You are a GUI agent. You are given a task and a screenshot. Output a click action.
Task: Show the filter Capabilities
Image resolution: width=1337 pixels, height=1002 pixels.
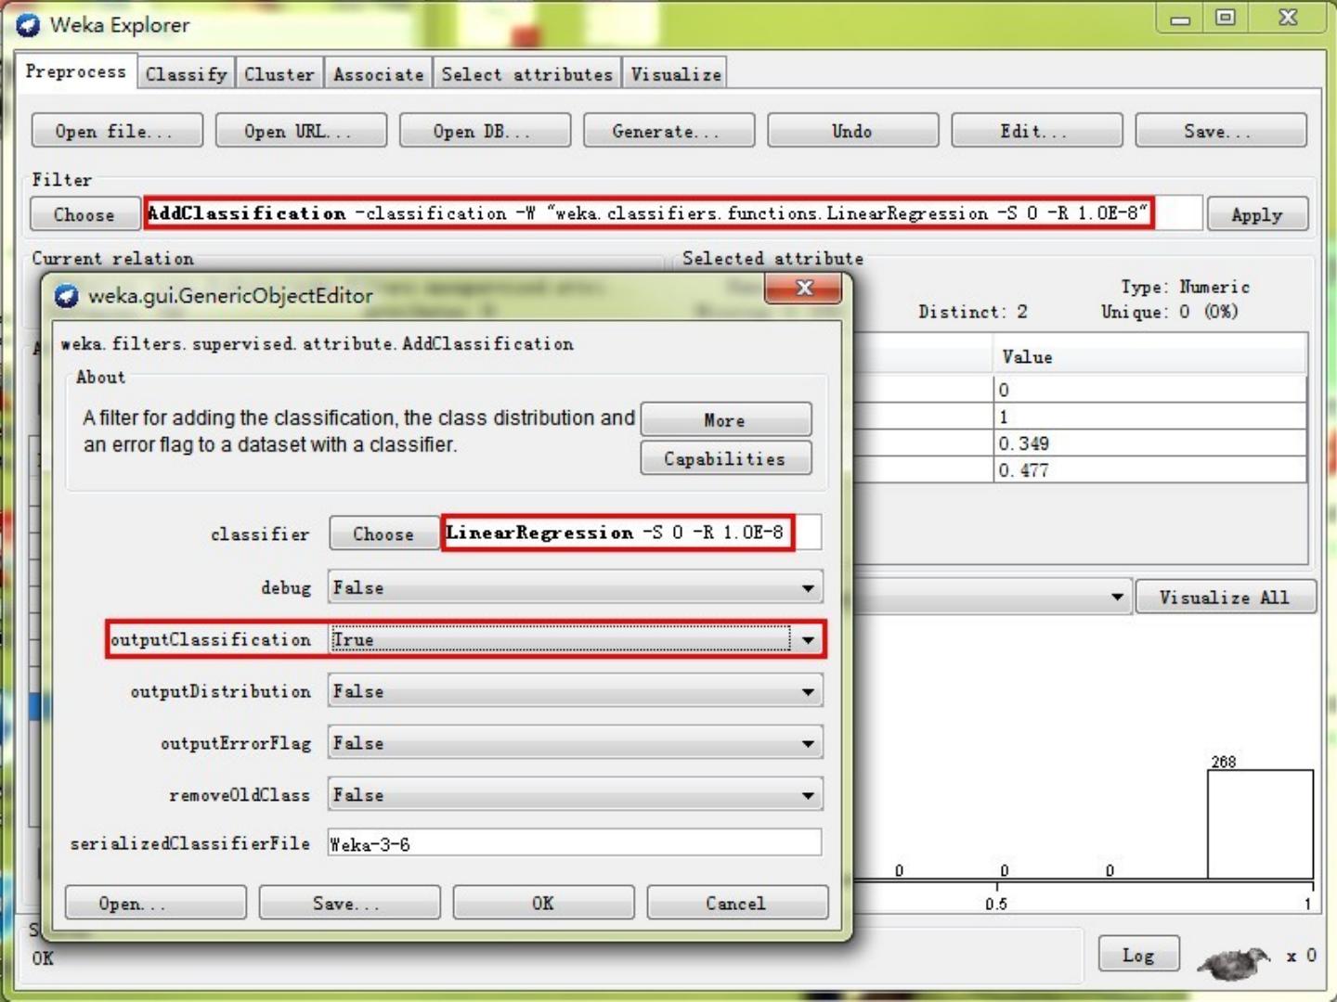tap(725, 457)
